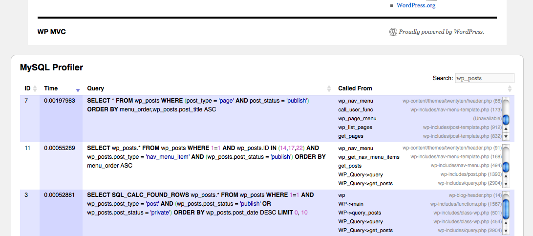This screenshot has height=236, width=533.
Task: Click file path 'wp-includes/post.php (1390)'
Action: (471, 174)
